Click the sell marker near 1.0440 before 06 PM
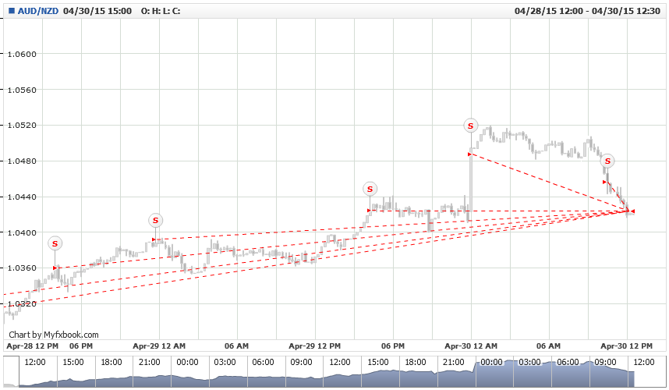 370,189
